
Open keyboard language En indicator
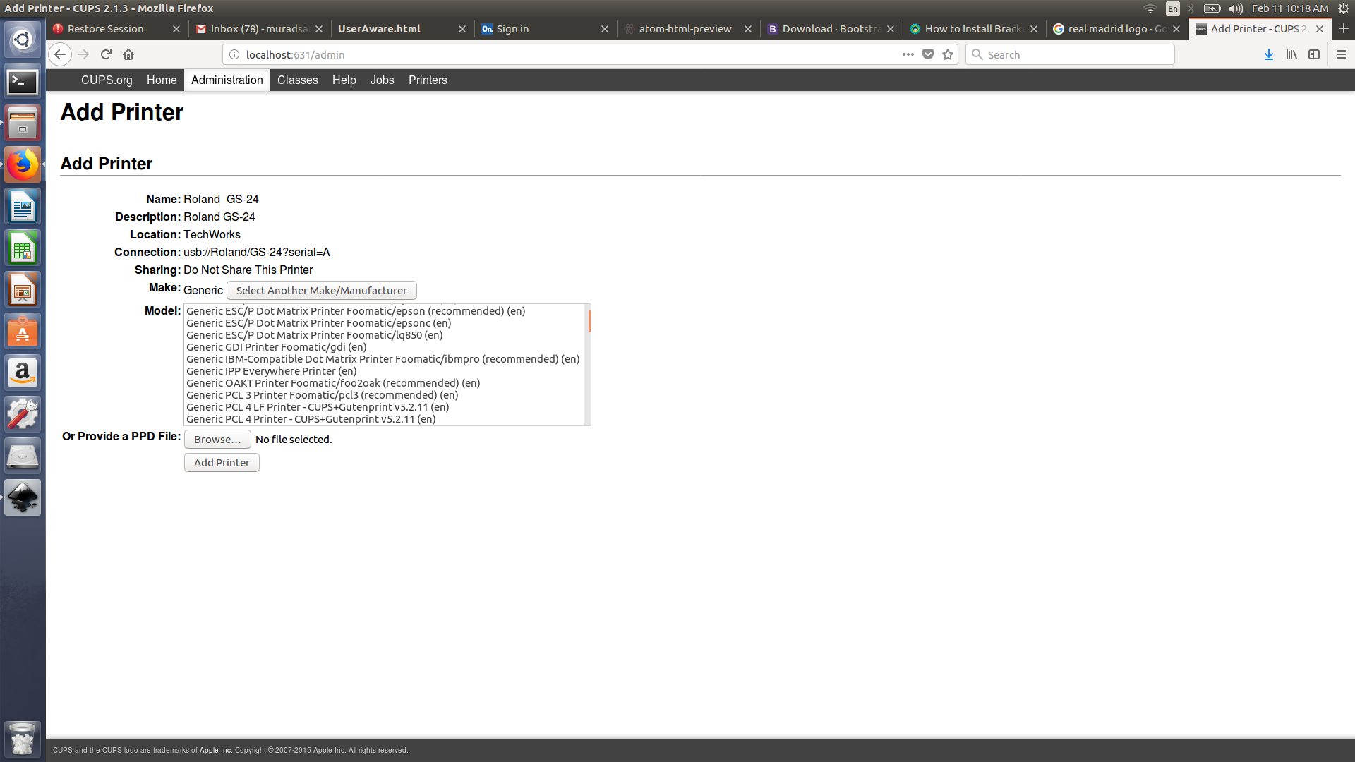1173,8
